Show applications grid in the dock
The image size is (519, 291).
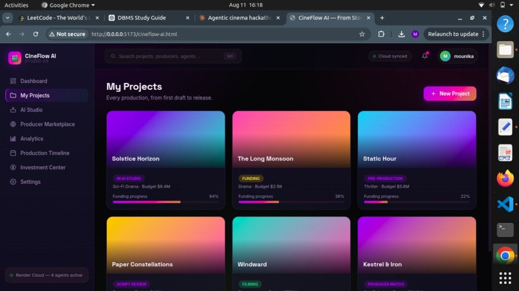tap(505, 278)
